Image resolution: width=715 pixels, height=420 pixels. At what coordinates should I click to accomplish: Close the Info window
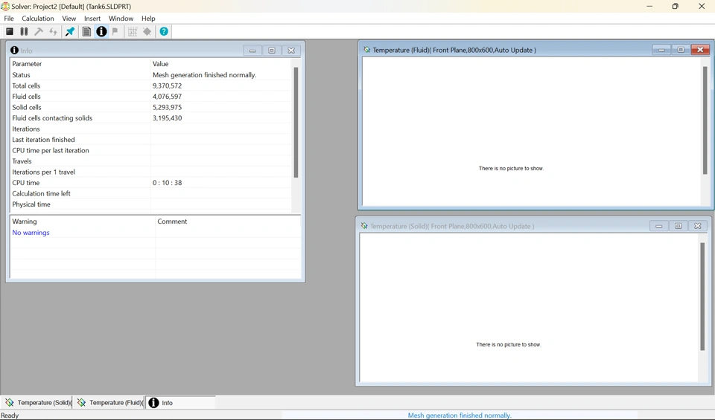291,51
